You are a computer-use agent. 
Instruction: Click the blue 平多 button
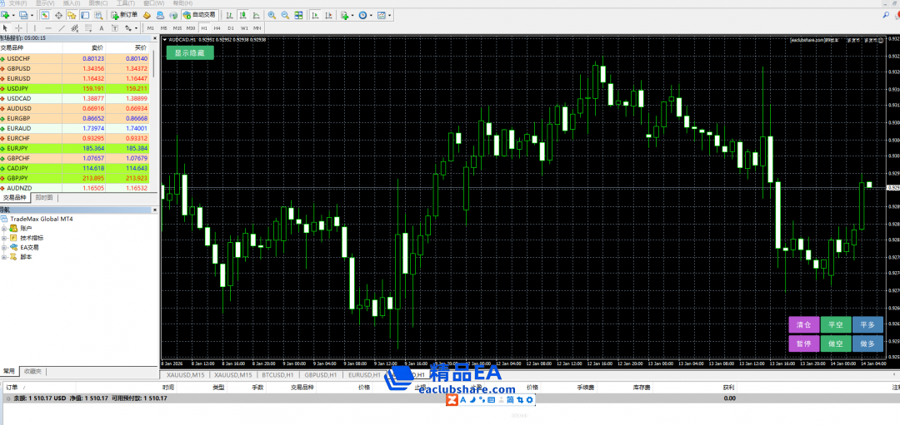pyautogui.click(x=867, y=324)
